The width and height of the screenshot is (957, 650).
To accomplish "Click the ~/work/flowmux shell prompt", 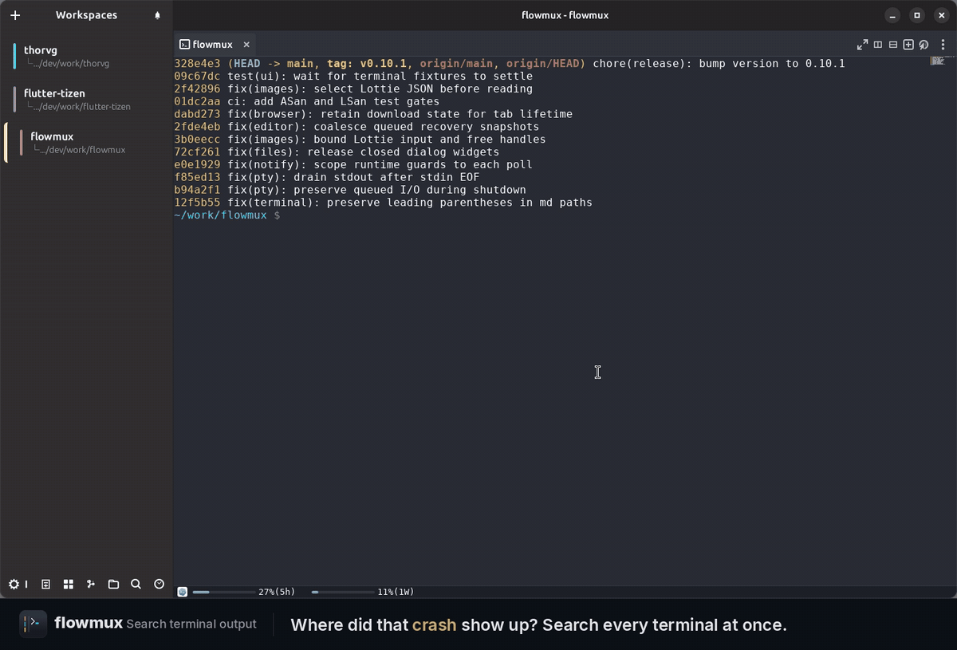I will click(226, 215).
